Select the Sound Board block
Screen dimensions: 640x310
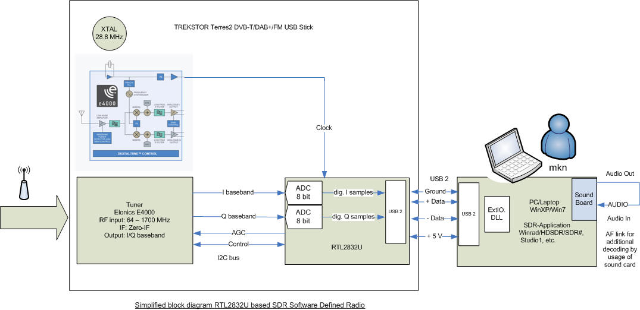pyautogui.click(x=583, y=198)
